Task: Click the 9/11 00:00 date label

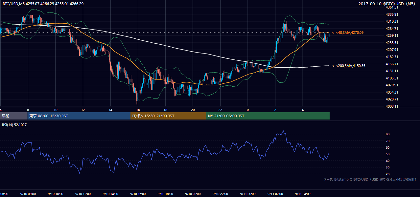Action: [x=247, y=194]
